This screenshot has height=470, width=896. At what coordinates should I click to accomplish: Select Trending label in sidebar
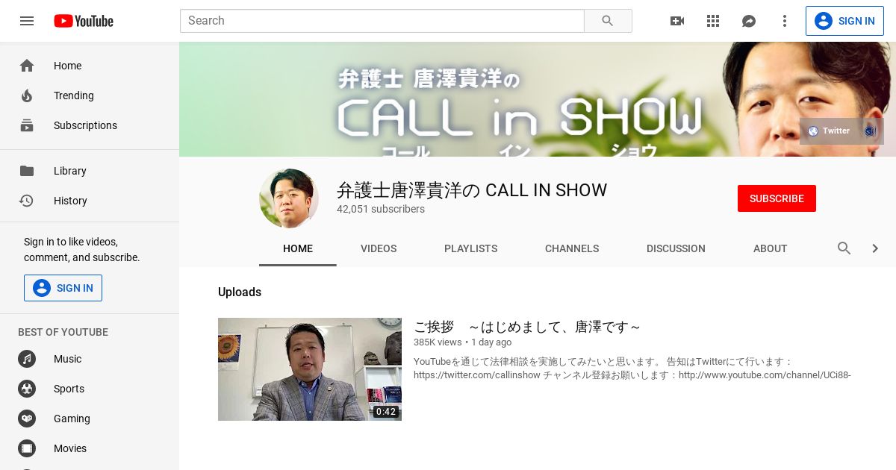pyautogui.click(x=74, y=95)
